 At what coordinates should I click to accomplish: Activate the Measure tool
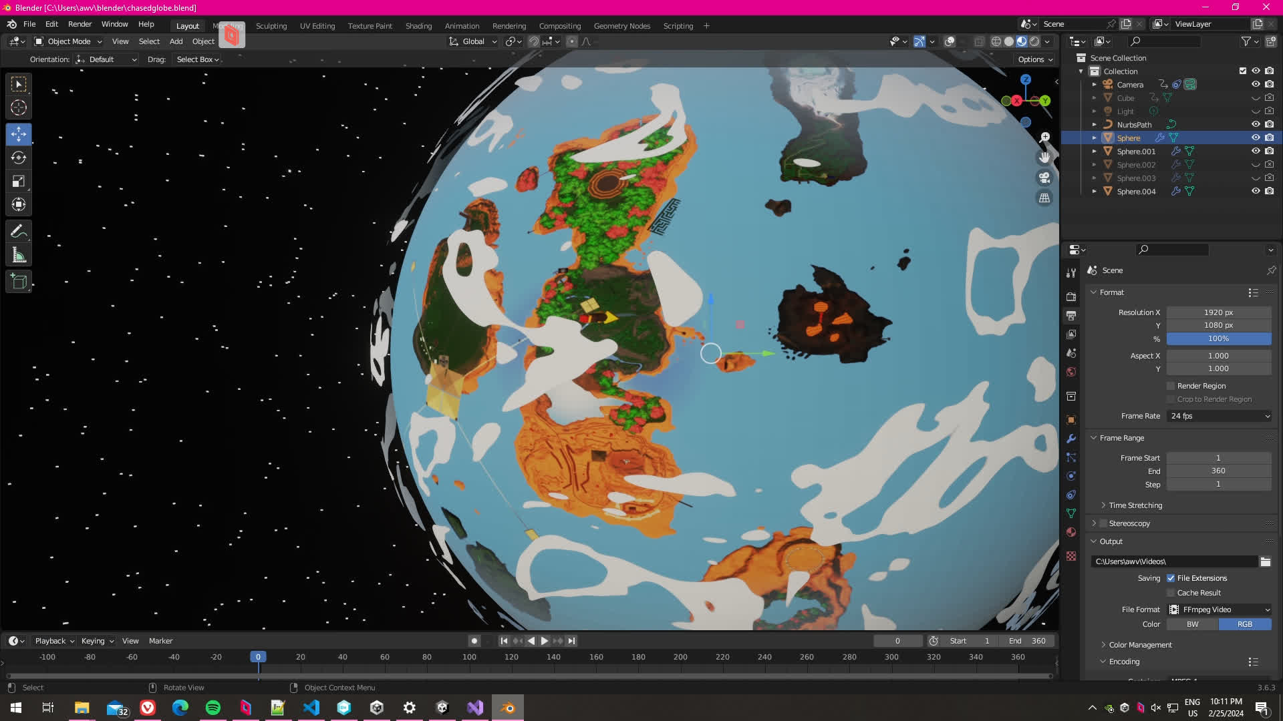pyautogui.click(x=19, y=255)
